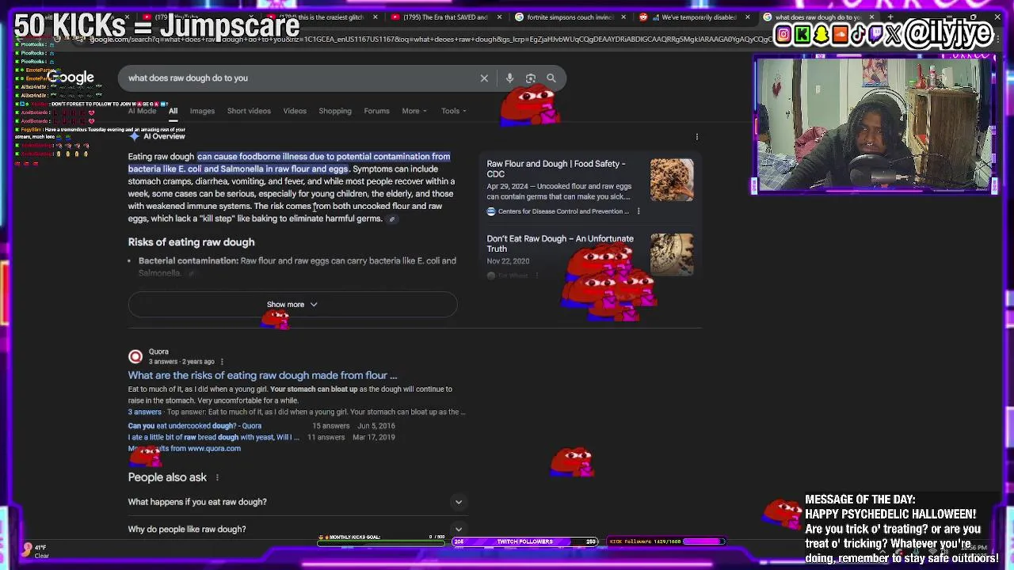Submit search with the magnifier icon
Image resolution: width=1014 pixels, height=570 pixels.
551,78
